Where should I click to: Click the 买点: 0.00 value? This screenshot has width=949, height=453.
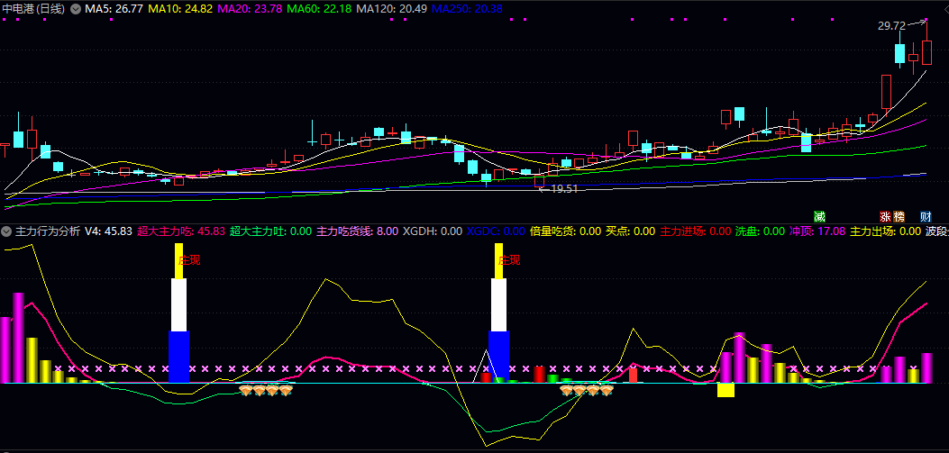pos(631,231)
